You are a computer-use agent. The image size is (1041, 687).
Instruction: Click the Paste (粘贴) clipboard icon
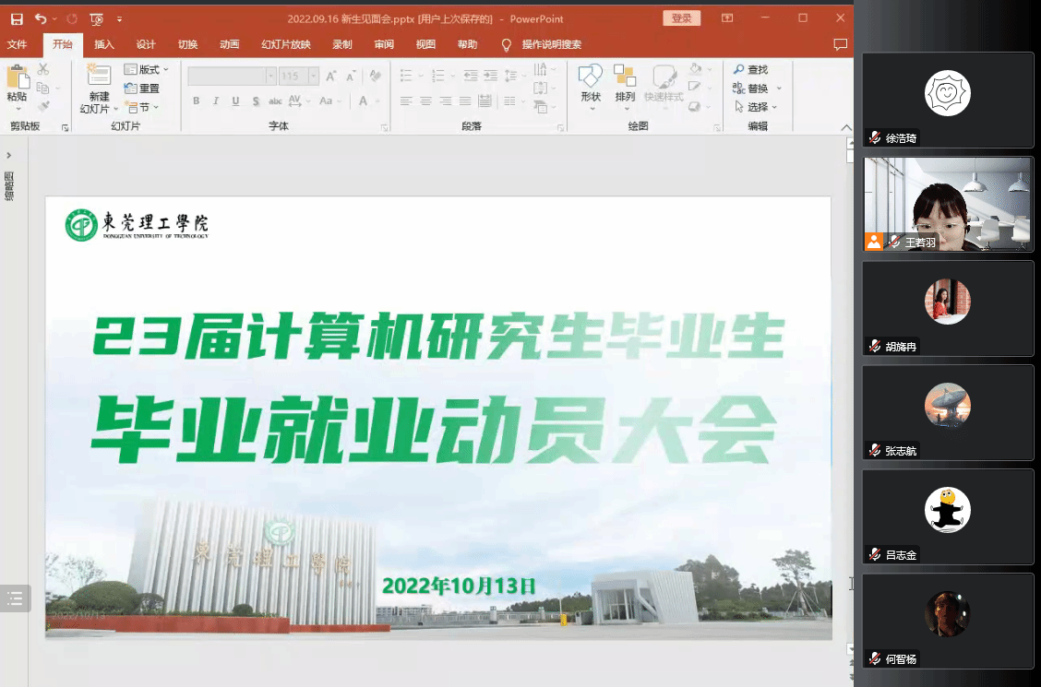[17, 81]
